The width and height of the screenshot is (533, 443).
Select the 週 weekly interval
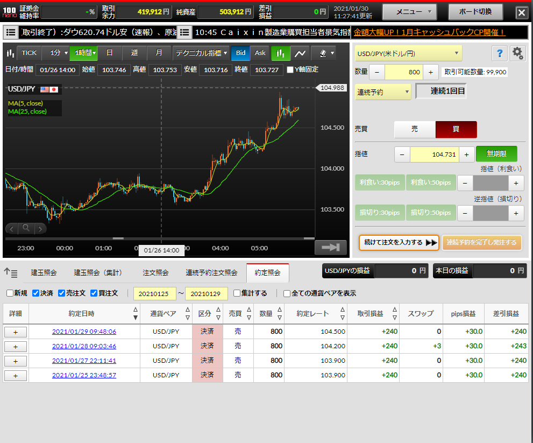pyautogui.click(x=134, y=53)
